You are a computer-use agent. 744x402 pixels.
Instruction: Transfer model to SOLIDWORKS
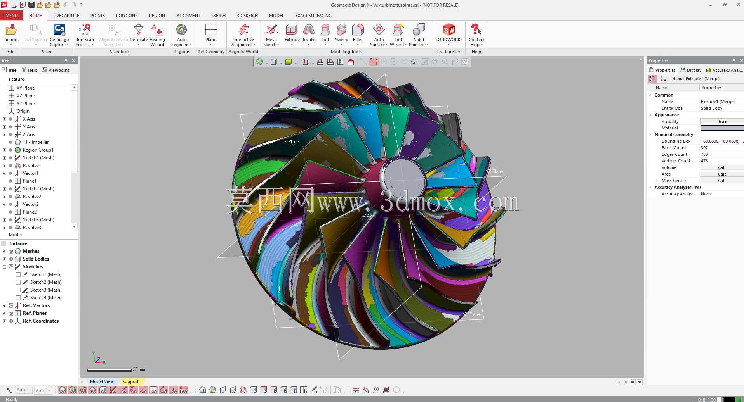[x=449, y=35]
